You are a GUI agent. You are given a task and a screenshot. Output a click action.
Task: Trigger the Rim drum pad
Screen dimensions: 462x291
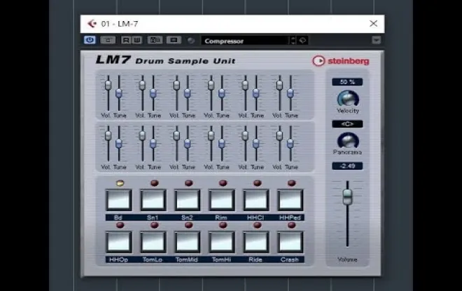point(222,200)
